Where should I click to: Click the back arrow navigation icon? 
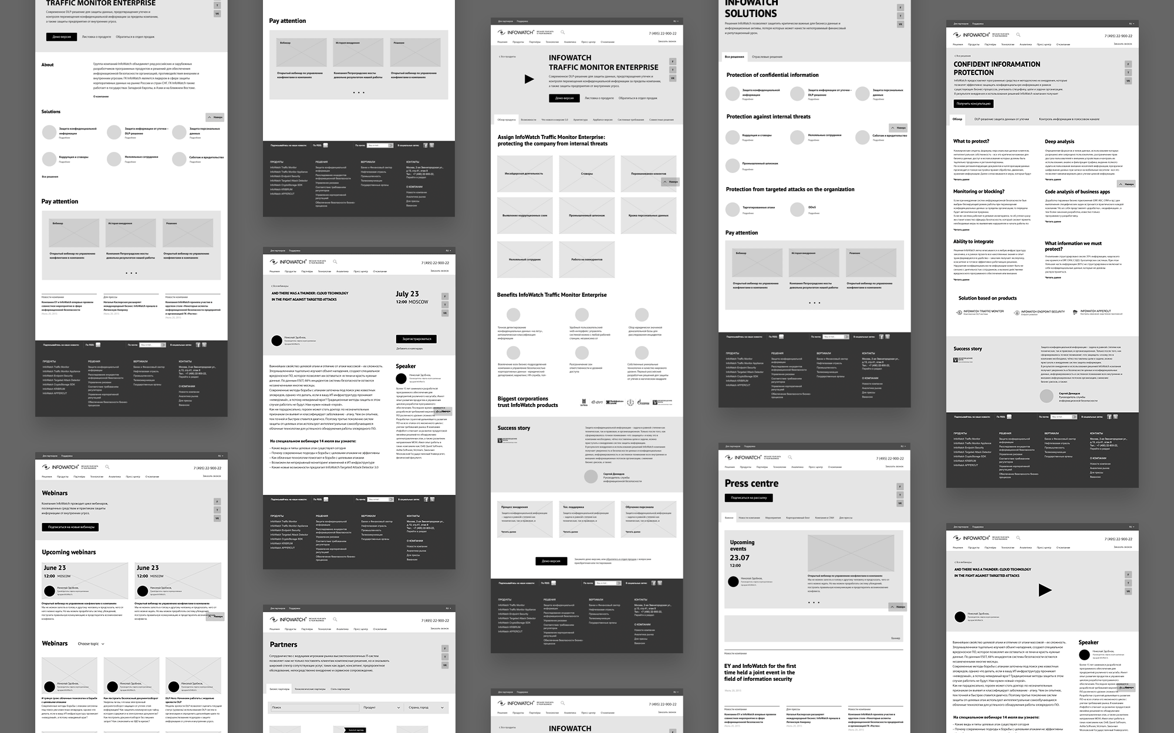pos(499,56)
